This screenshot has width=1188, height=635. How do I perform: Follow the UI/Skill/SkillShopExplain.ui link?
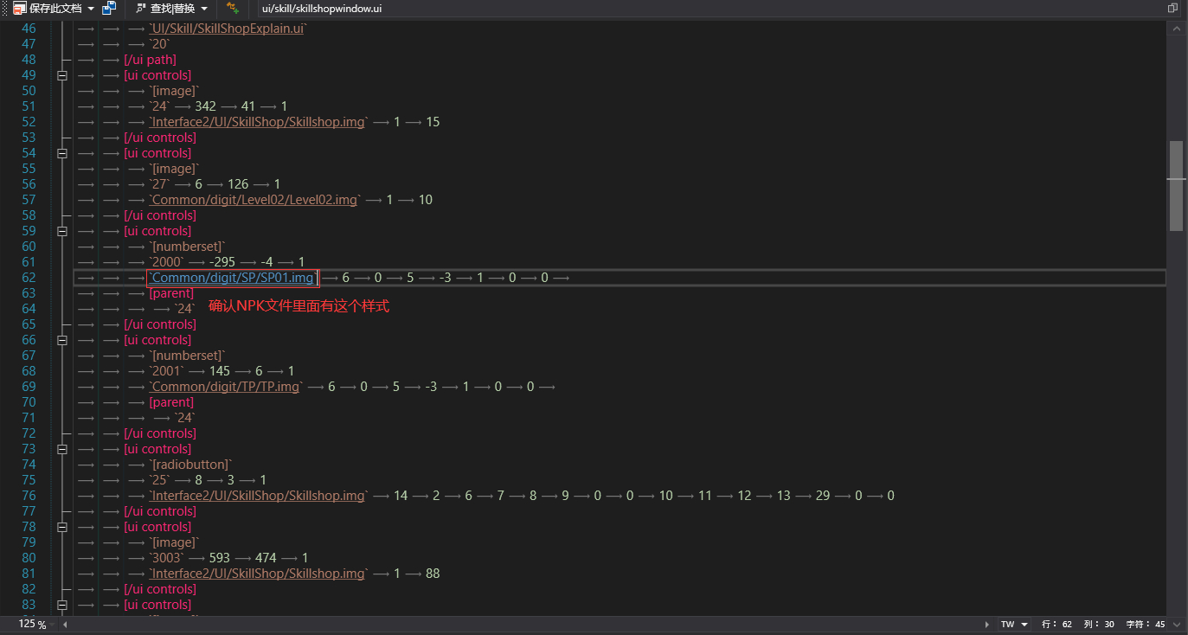228,29
